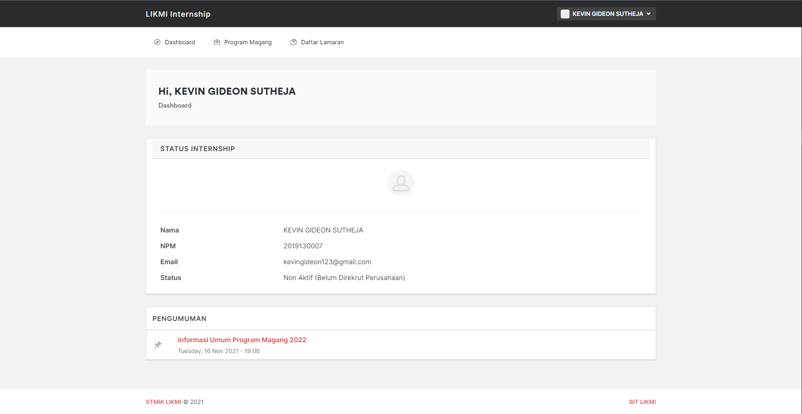Click the pin icon beside announcement
This screenshot has height=414, width=802.
[x=158, y=345]
